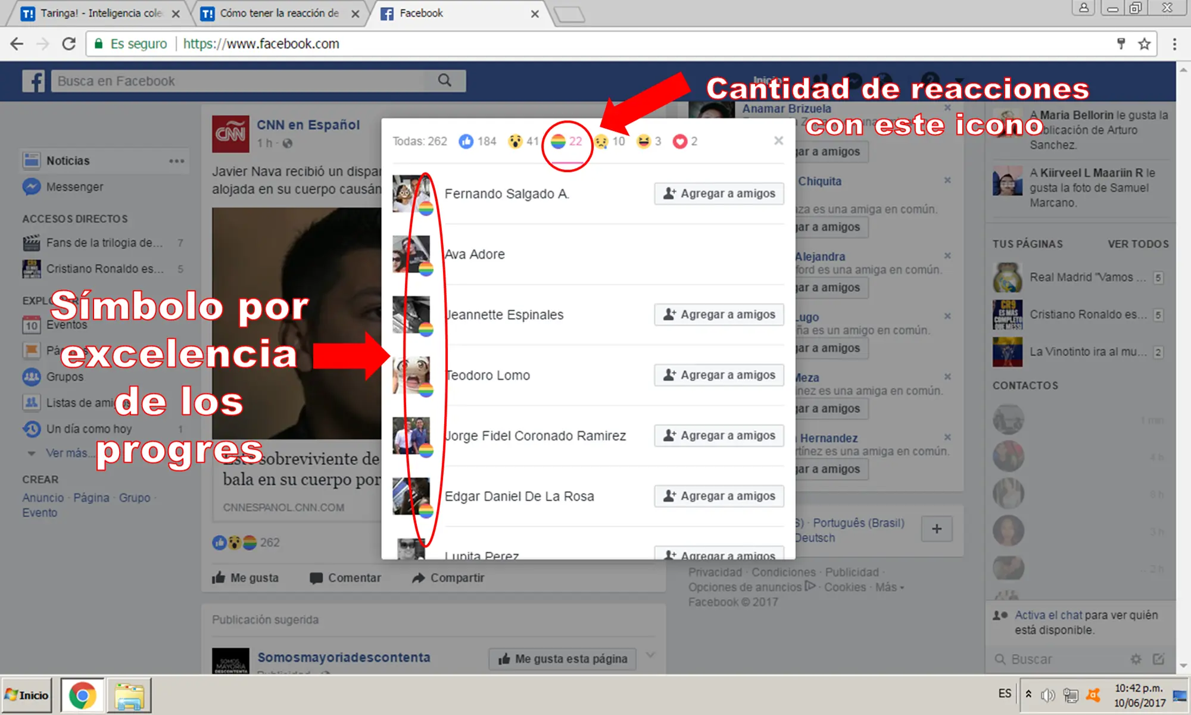Open file explorer from the taskbar
Viewport: 1191px width, 715px height.
click(x=129, y=695)
